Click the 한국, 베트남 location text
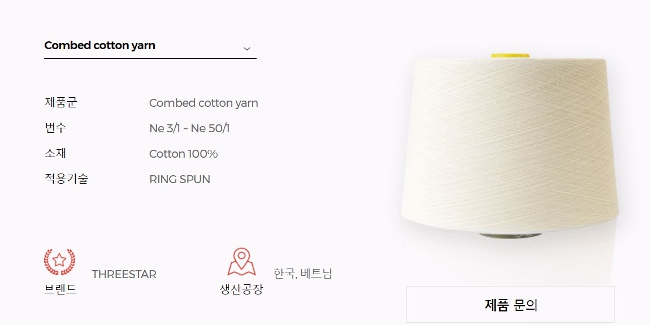The height and width of the screenshot is (325, 650). point(302,274)
